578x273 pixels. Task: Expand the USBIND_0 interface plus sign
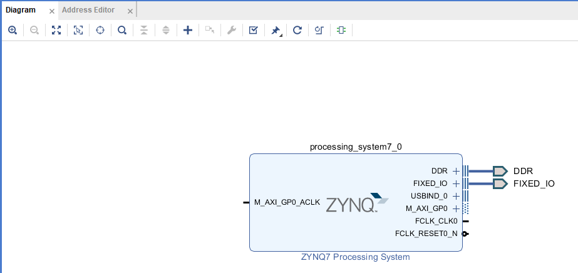(x=456, y=196)
